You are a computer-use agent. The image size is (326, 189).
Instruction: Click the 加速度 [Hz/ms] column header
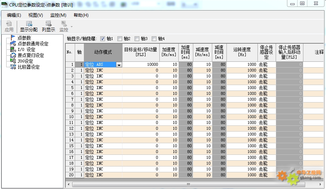click(169, 52)
